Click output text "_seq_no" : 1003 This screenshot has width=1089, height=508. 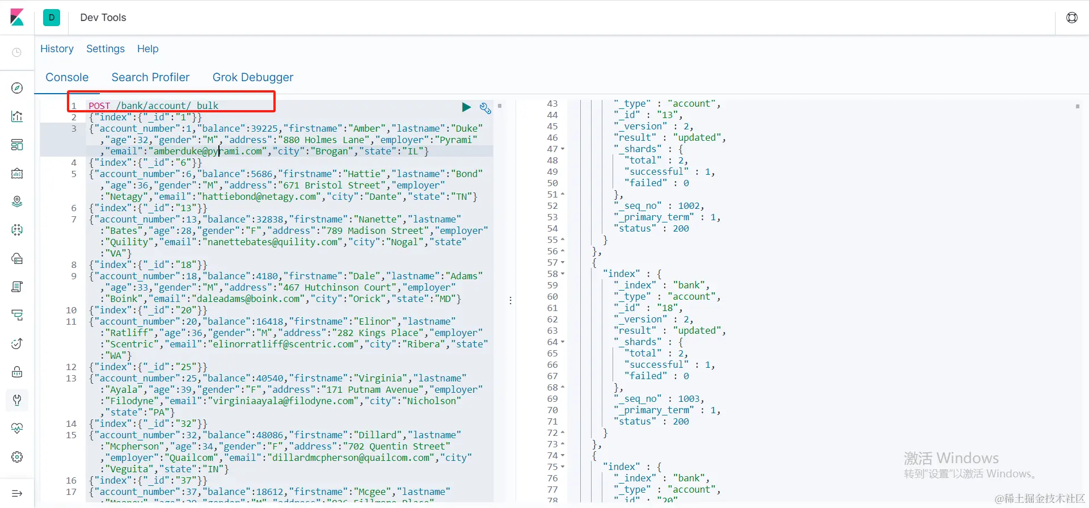coord(657,398)
